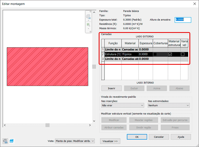This screenshot has height=147, width=199.
Task: Click the red hatched wall preview
Action: tap(47, 67)
